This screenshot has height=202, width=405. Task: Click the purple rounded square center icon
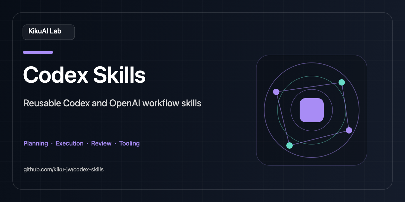[312, 110]
